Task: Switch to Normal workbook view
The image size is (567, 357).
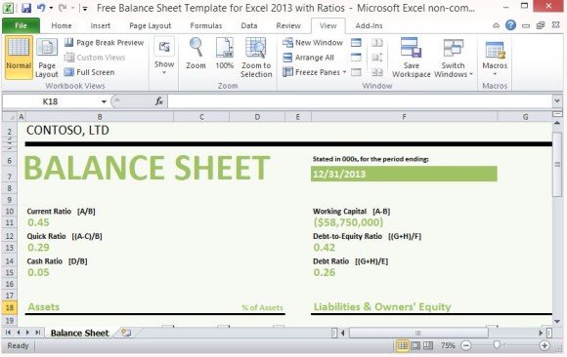Action: (19, 57)
